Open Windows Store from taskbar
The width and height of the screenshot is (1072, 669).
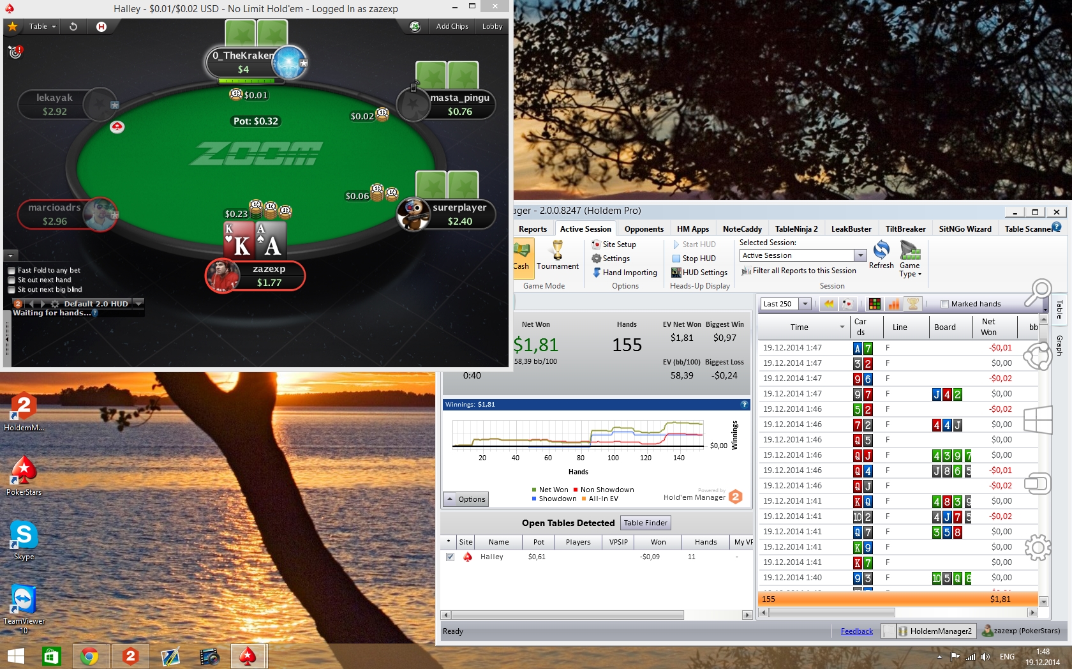click(x=51, y=656)
